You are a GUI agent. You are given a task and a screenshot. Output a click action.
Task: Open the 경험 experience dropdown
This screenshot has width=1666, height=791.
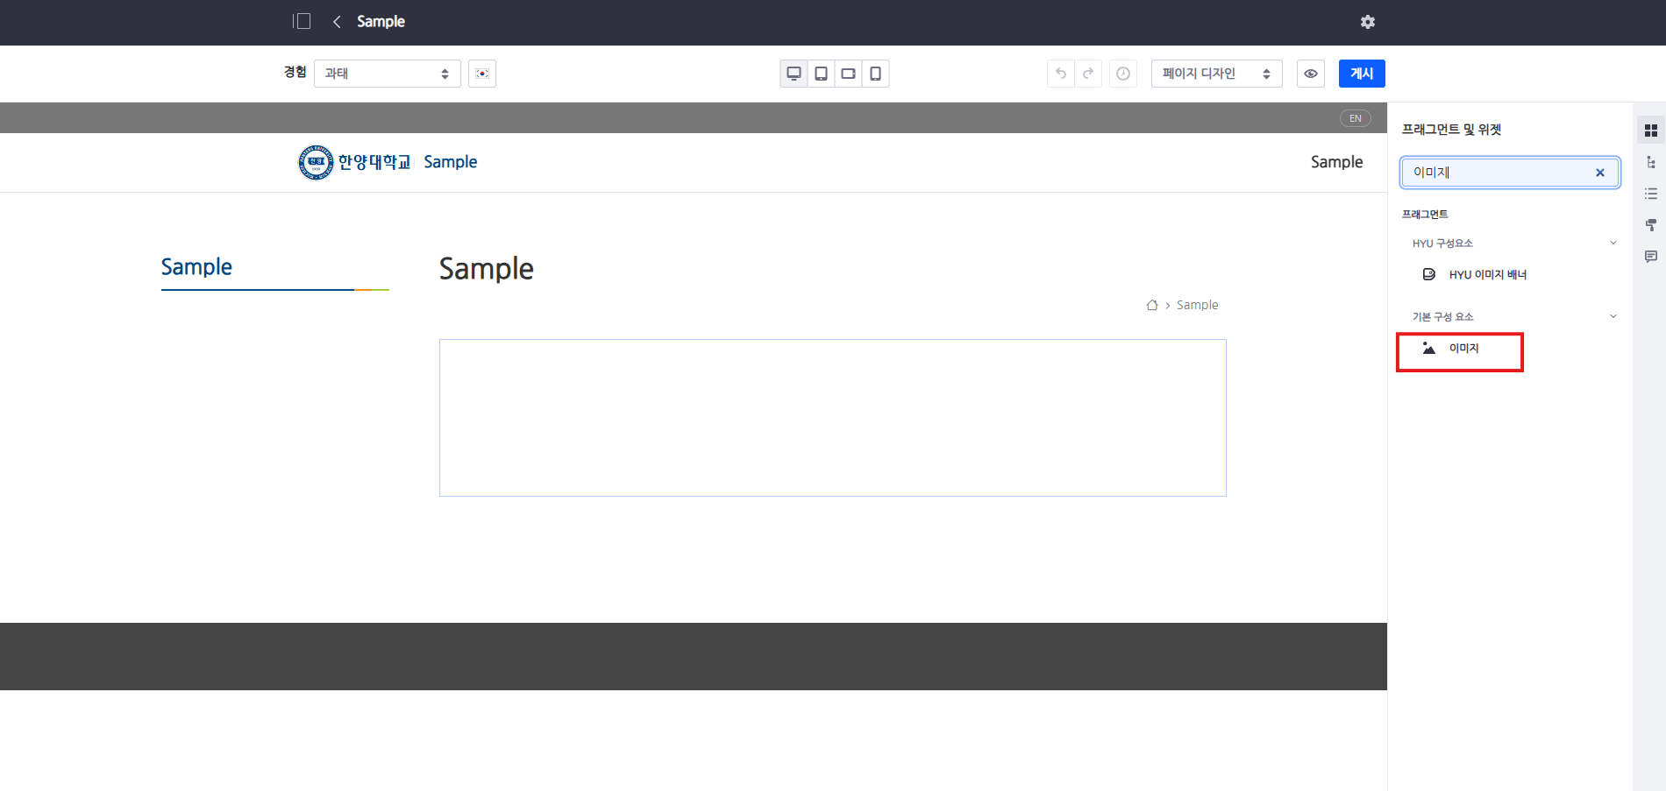coord(387,74)
